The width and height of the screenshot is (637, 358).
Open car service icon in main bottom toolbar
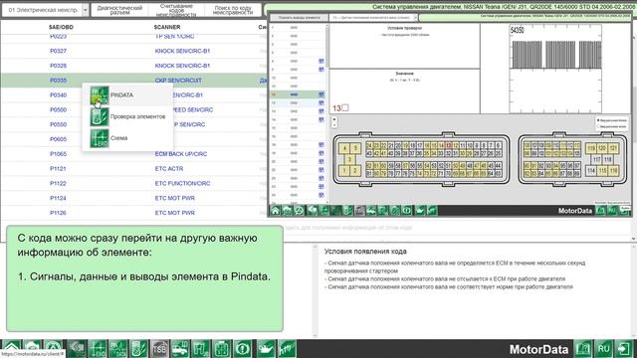(x=180, y=349)
